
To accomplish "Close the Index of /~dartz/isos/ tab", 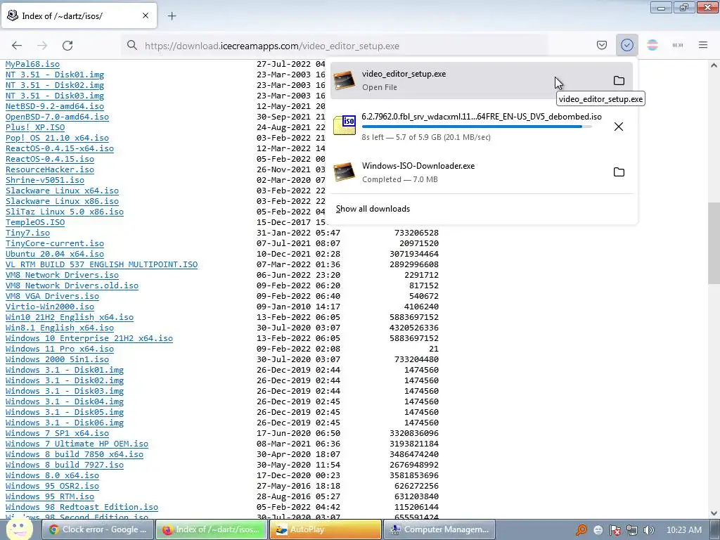I will click(146, 15).
